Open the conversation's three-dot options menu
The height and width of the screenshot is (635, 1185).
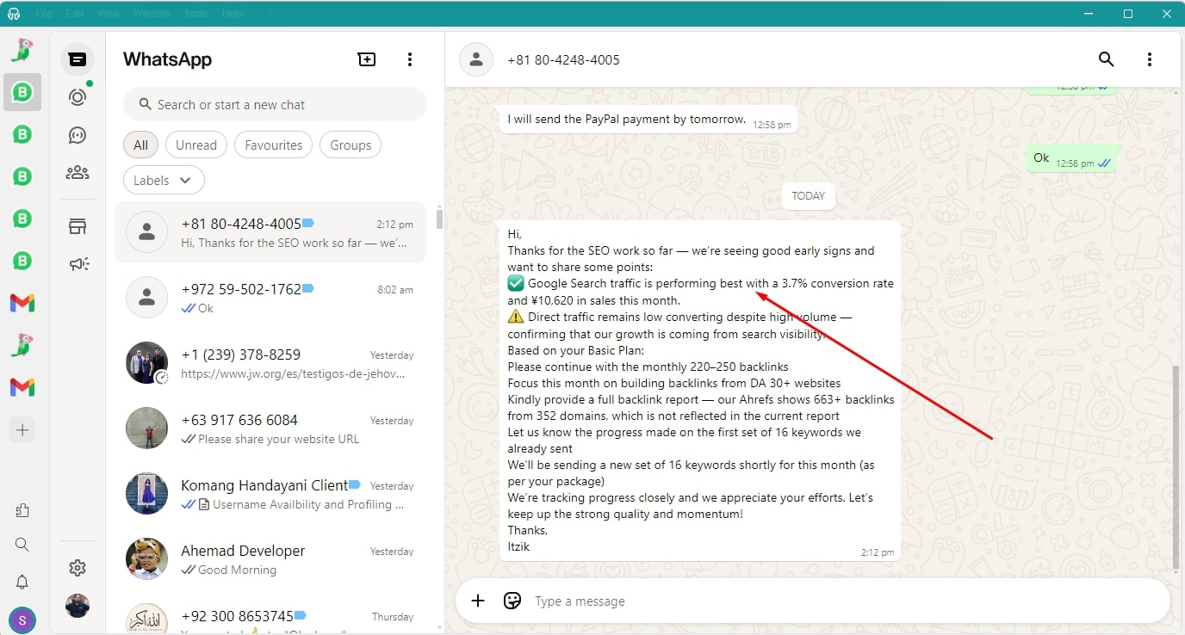[x=1149, y=59]
